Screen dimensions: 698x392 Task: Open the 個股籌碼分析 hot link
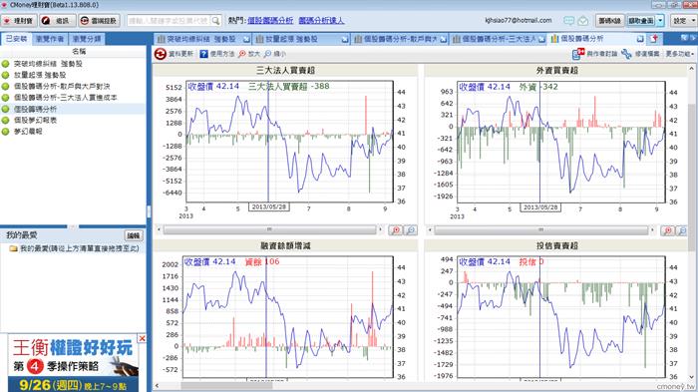tap(270, 21)
